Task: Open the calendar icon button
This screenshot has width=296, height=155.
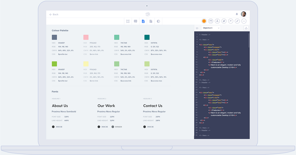Action: [x=211, y=21]
